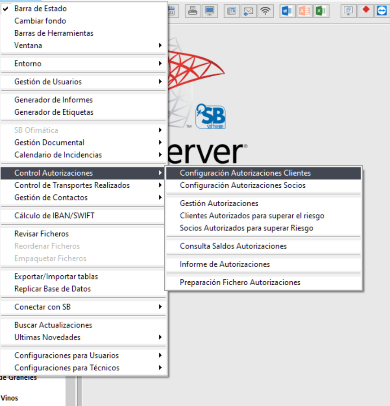Image resolution: width=390 pixels, height=406 pixels.
Task: Select the monitor display toolbar icon
Action: coord(210,11)
